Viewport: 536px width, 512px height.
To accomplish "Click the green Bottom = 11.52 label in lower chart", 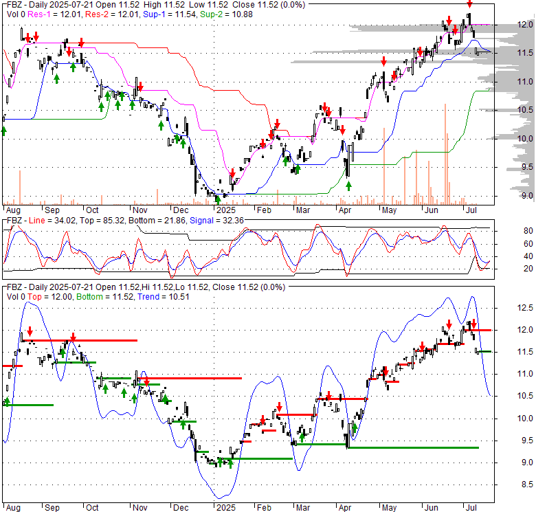I will tap(105, 297).
